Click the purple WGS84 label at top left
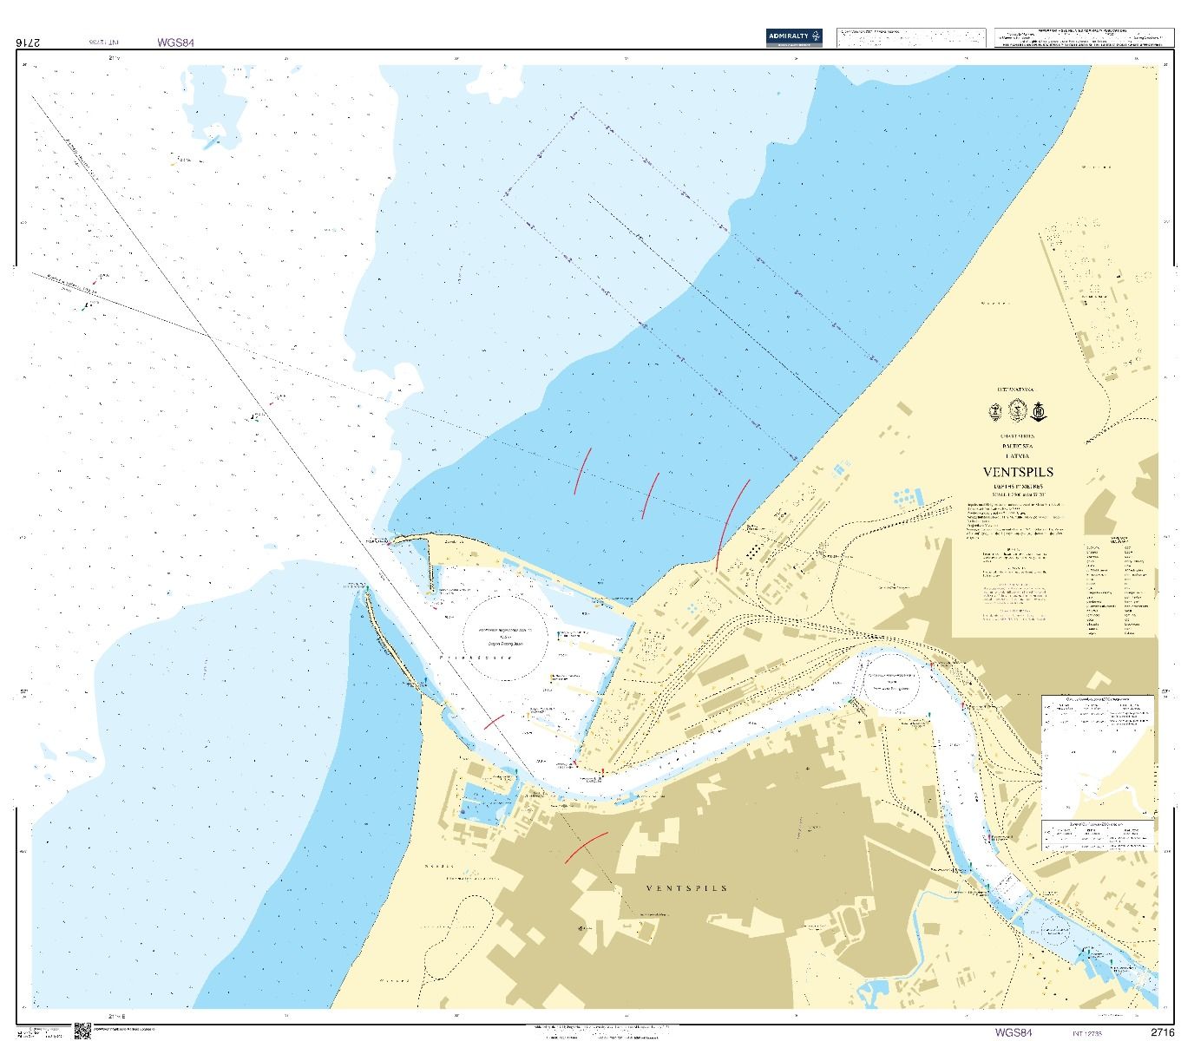The width and height of the screenshot is (1194, 1041). [175, 42]
